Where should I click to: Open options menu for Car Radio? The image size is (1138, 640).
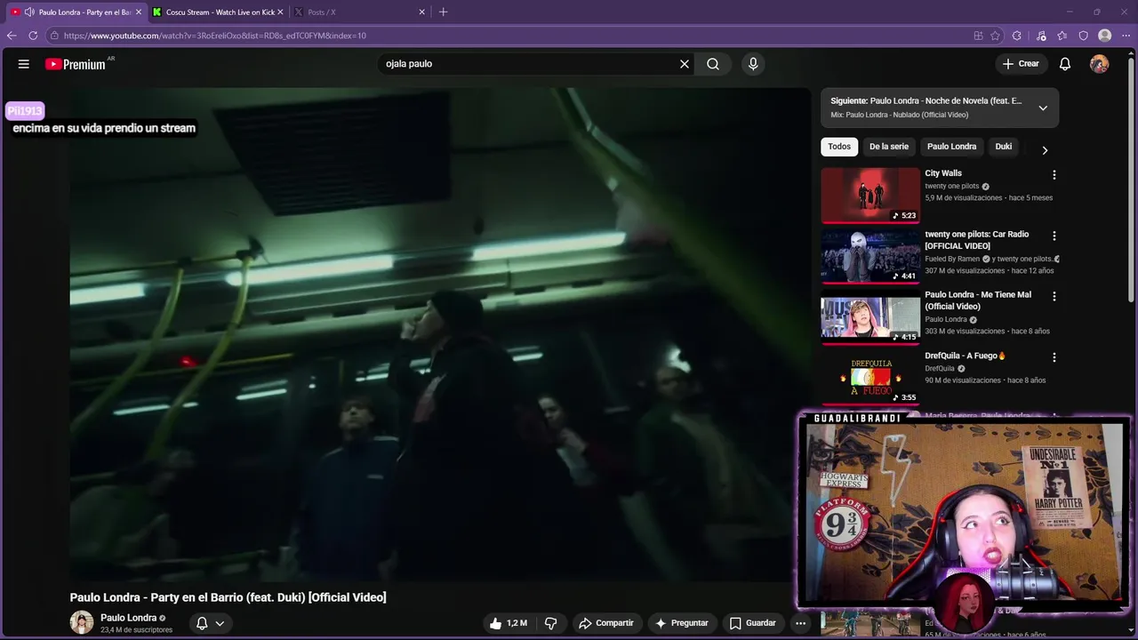tap(1054, 236)
